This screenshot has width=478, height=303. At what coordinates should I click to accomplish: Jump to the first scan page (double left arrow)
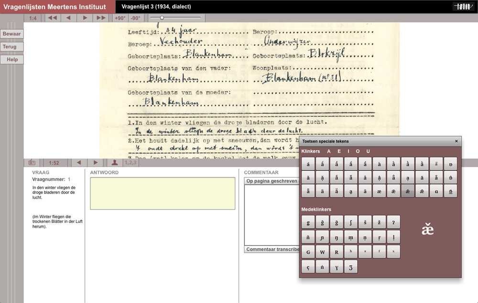point(52,18)
